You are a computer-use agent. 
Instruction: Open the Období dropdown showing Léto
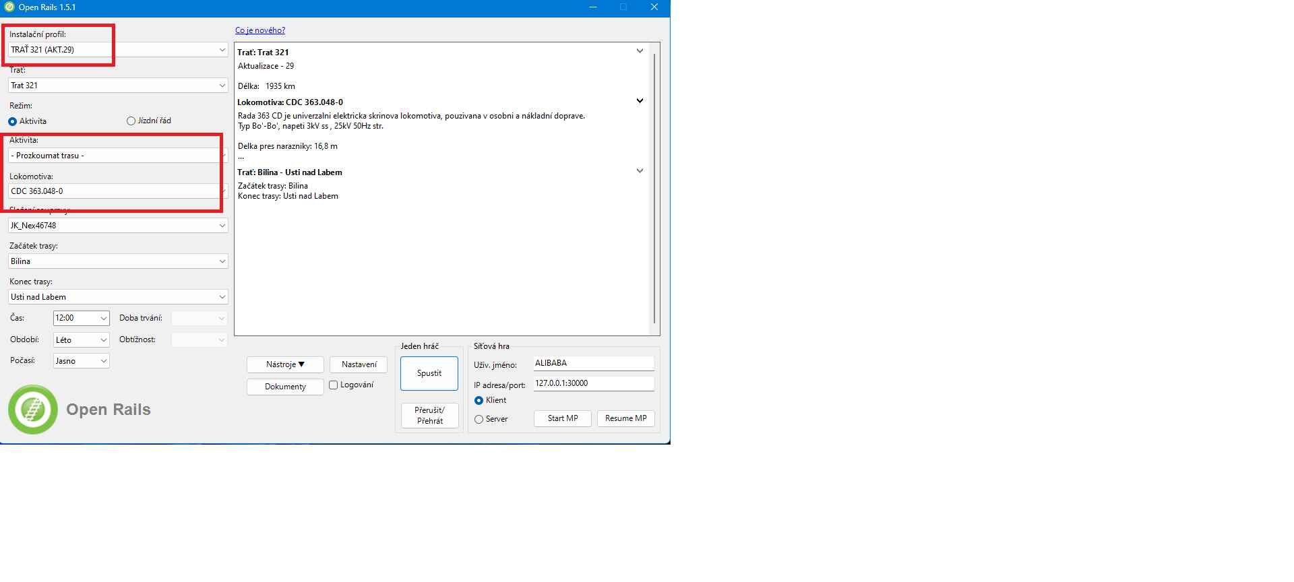tap(81, 340)
